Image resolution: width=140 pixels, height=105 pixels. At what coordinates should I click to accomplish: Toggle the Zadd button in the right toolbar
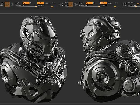(104, 3)
